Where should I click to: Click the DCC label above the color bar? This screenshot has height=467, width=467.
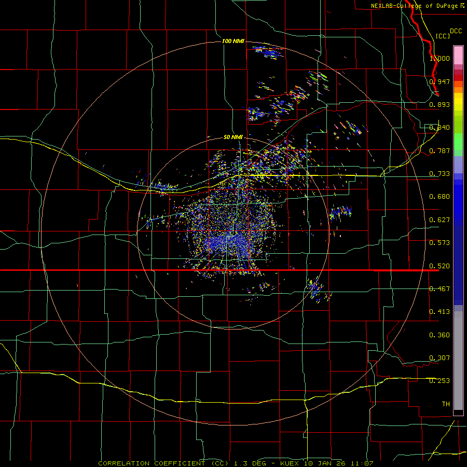point(456,31)
